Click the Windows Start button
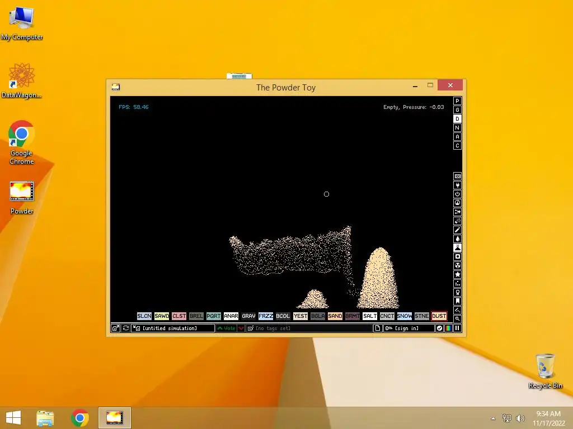Screen dimensions: 573x429 [x=13, y=418]
